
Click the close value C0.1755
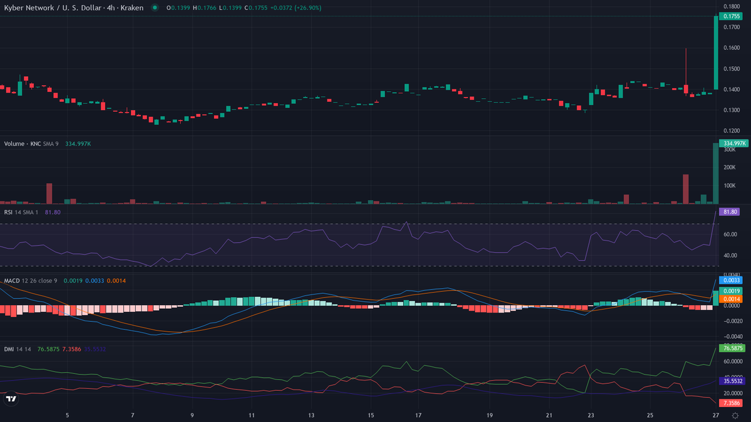click(x=255, y=8)
